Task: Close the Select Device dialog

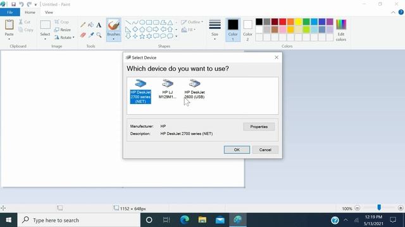Action: [277, 57]
